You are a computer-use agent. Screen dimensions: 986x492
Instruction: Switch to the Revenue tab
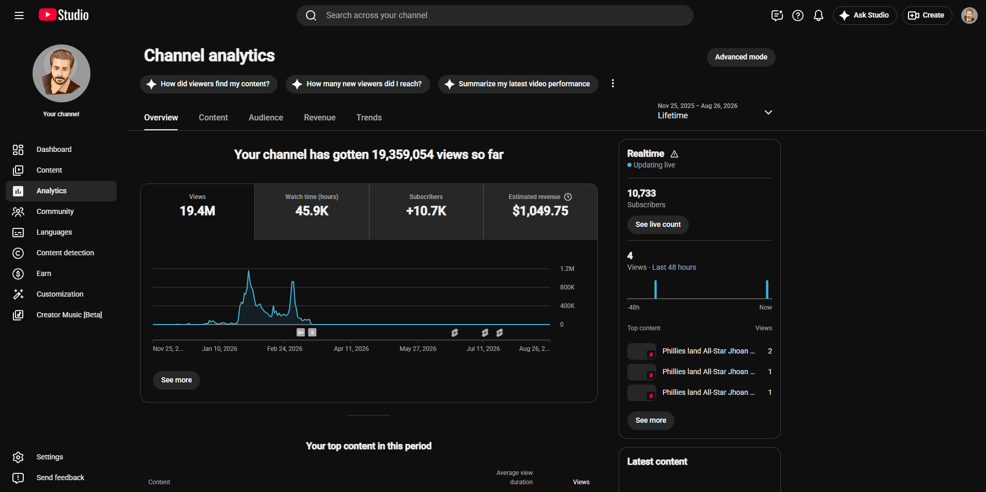click(x=319, y=118)
